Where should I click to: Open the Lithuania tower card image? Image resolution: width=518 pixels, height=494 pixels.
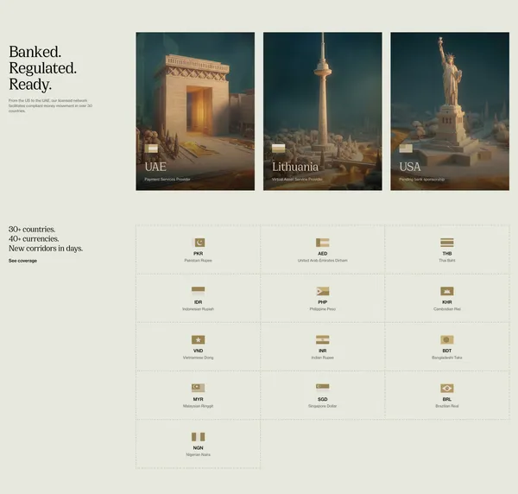(x=322, y=111)
